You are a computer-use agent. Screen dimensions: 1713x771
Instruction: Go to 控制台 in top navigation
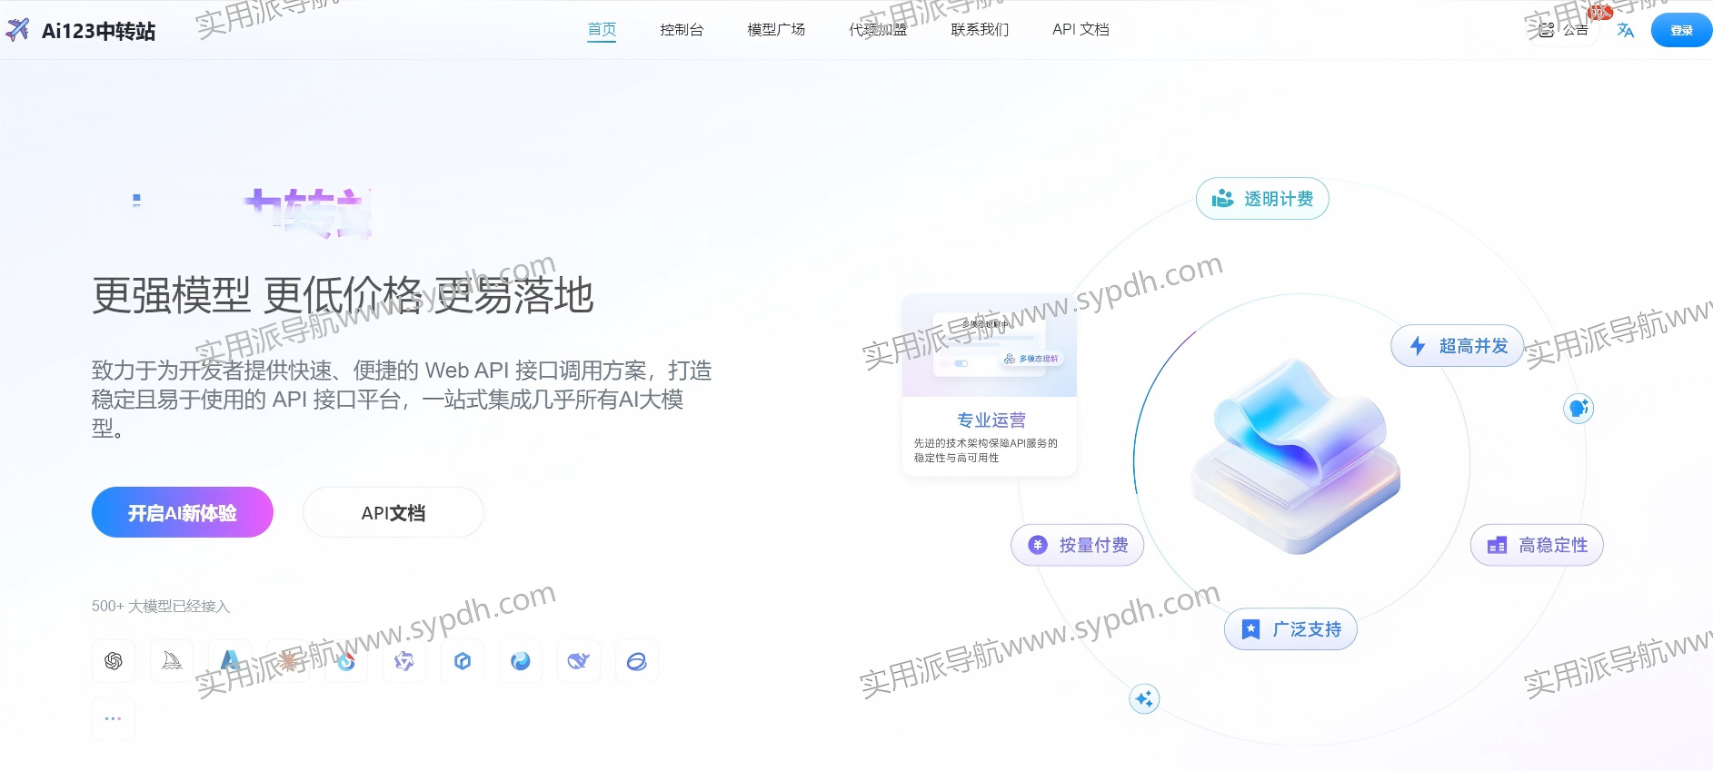[x=682, y=29]
